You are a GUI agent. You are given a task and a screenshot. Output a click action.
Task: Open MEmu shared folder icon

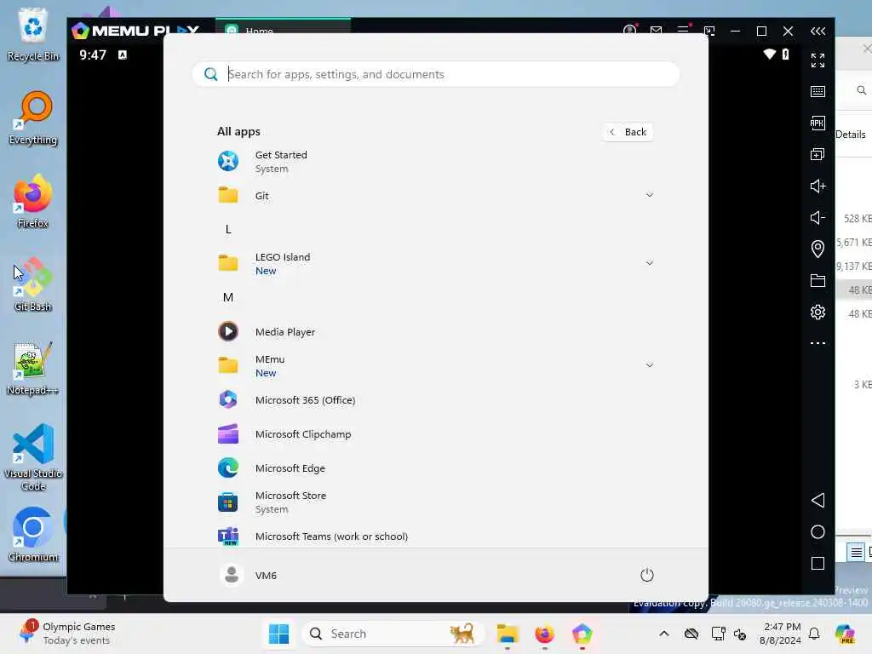817,280
